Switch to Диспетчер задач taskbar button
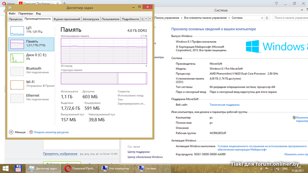This screenshot has height=173, width=308. click(44, 168)
